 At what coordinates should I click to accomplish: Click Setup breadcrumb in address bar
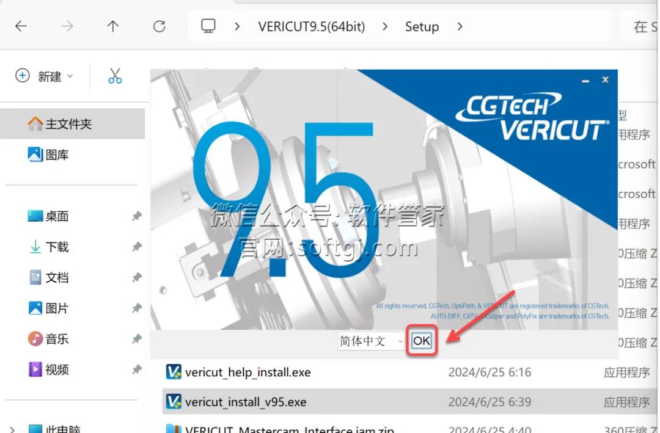pyautogui.click(x=422, y=26)
